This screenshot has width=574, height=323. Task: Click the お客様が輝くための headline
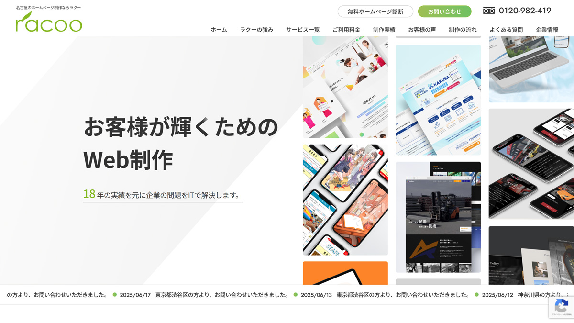[180, 127]
